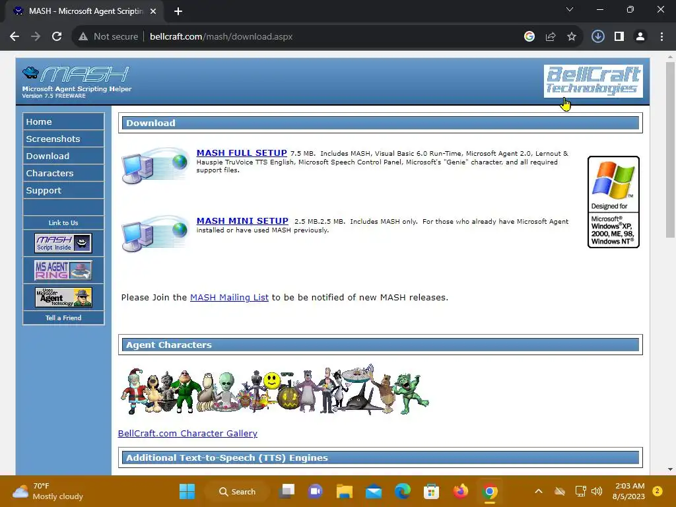The width and height of the screenshot is (676, 507).
Task: Click the MASH FULL SETUP link
Action: click(x=242, y=153)
